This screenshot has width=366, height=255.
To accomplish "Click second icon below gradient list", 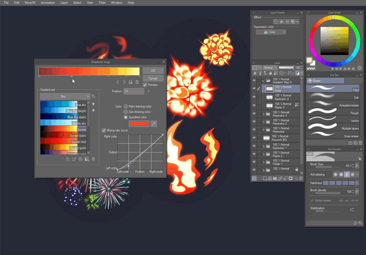I will [x=74, y=159].
